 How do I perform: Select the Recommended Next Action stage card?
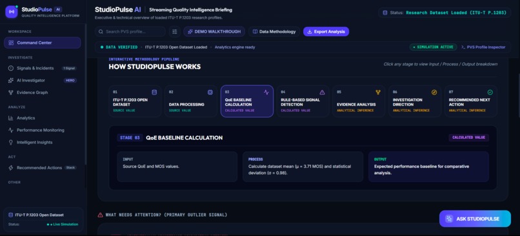point(471,101)
